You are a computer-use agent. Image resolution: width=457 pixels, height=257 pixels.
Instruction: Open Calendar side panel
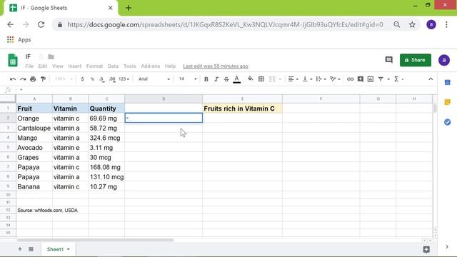coord(448,83)
